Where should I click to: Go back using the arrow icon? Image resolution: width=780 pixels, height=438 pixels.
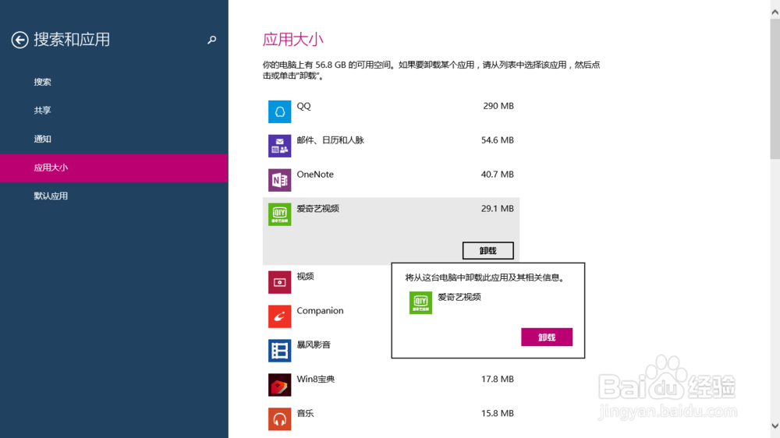coord(20,40)
